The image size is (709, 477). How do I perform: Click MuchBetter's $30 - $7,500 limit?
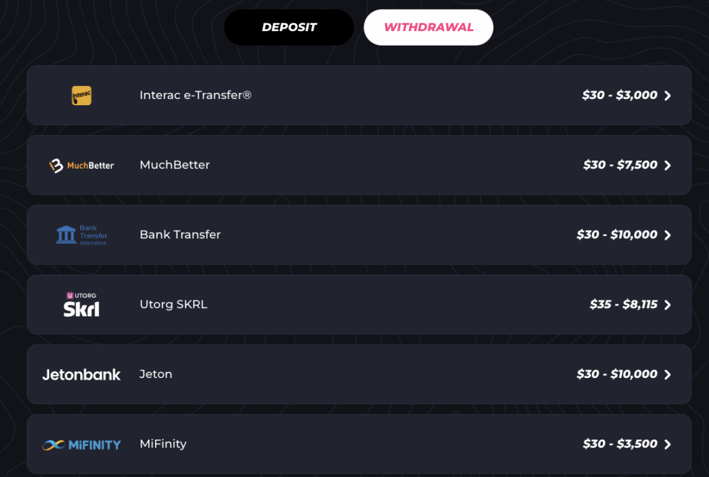pos(620,165)
